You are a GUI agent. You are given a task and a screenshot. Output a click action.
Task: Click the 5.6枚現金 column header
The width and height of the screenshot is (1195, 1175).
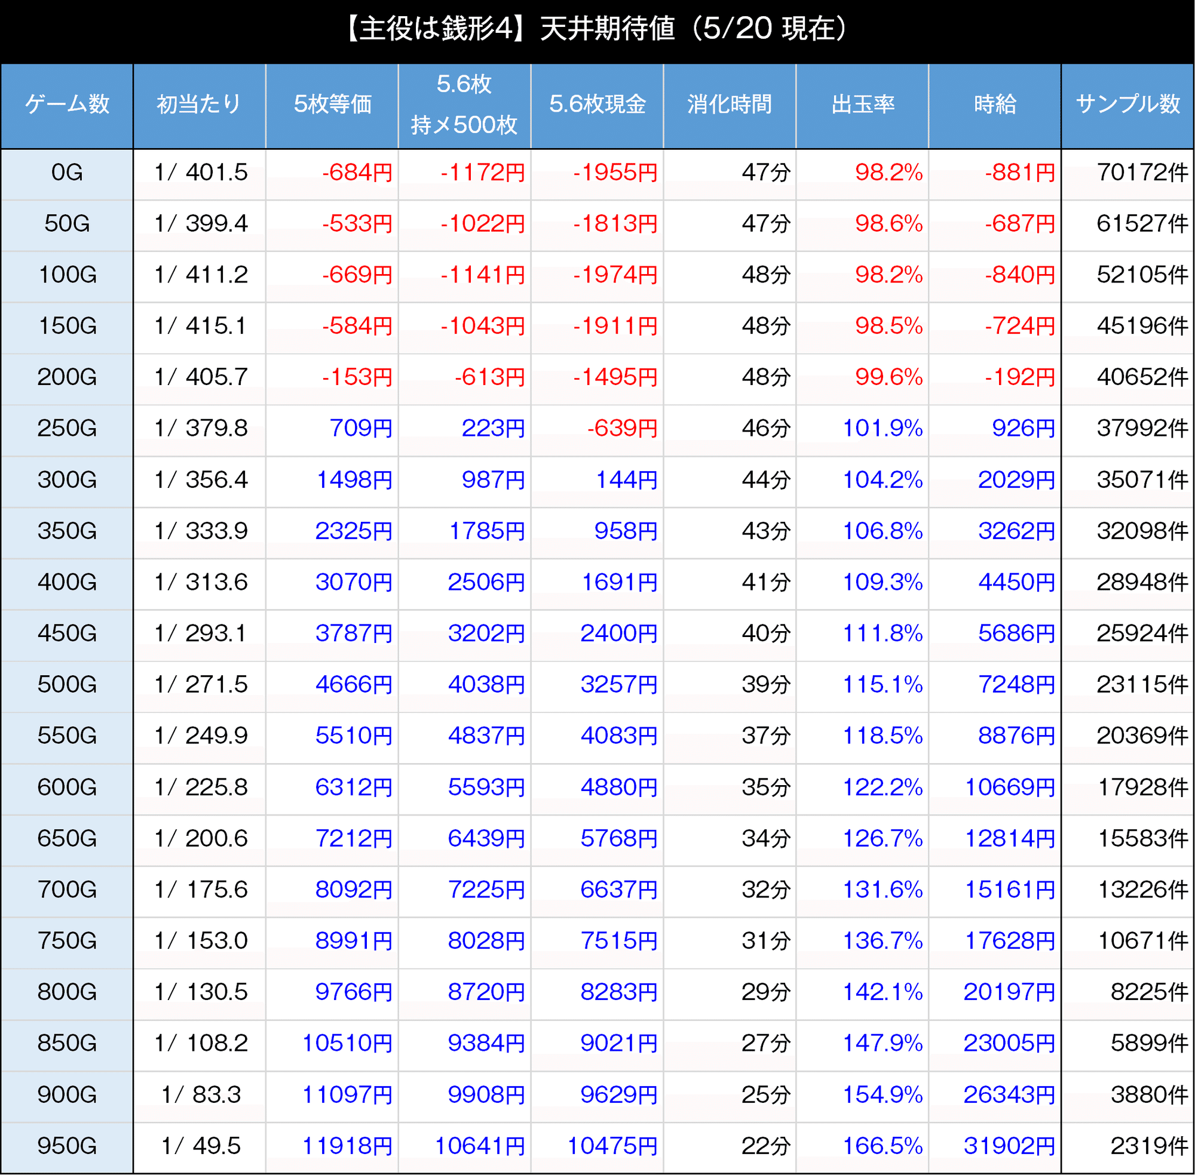[597, 104]
